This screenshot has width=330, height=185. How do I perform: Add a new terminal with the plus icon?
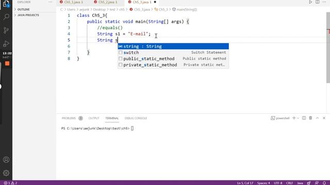(x=294, y=118)
